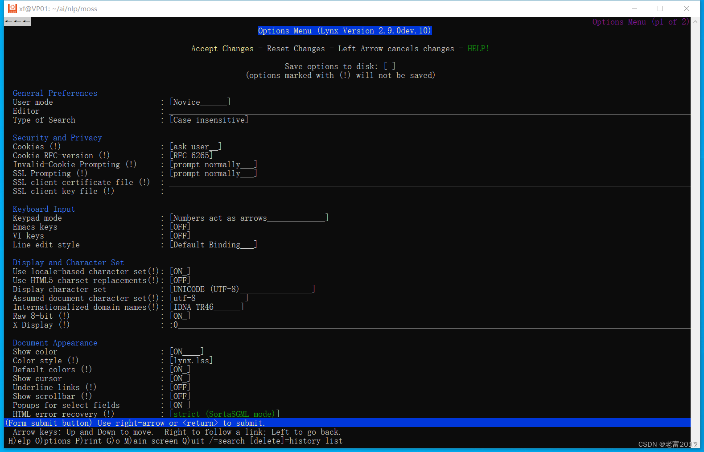Open Cookie RFC-version RFC 6265 selector
Image resolution: width=704 pixels, height=452 pixels.
click(x=191, y=156)
